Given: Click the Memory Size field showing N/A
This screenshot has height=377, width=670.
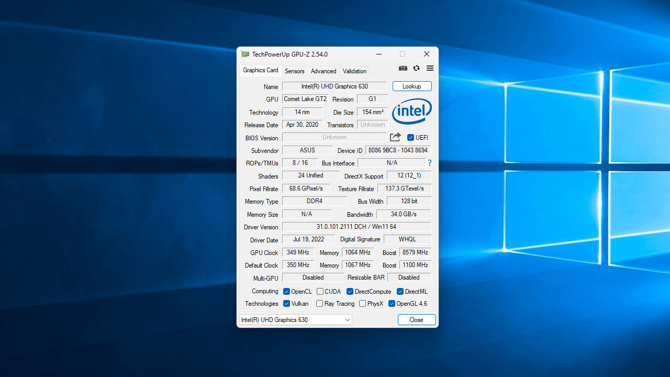Looking at the screenshot, I should click(307, 214).
